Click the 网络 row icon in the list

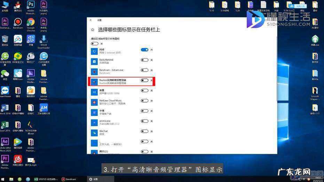[x=94, y=51]
